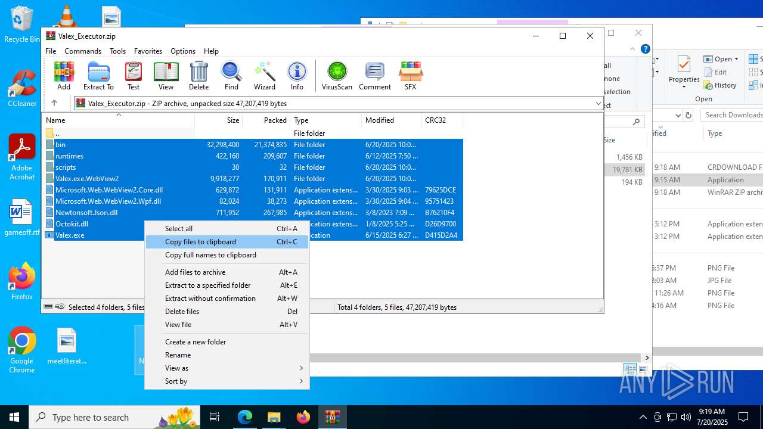The height and width of the screenshot is (429, 763).
Task: Click the Explorer help question mark icon
Action: 645,49
